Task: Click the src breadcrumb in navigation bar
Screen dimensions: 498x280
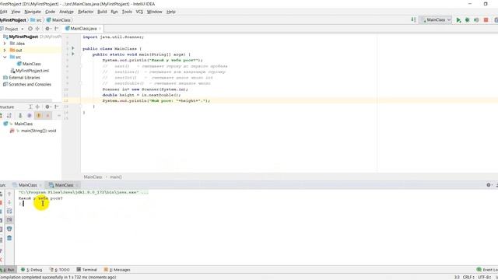Action: pos(37,20)
